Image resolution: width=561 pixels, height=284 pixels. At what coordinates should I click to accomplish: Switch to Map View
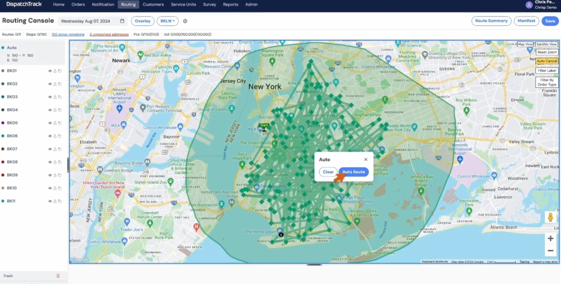pyautogui.click(x=525, y=44)
